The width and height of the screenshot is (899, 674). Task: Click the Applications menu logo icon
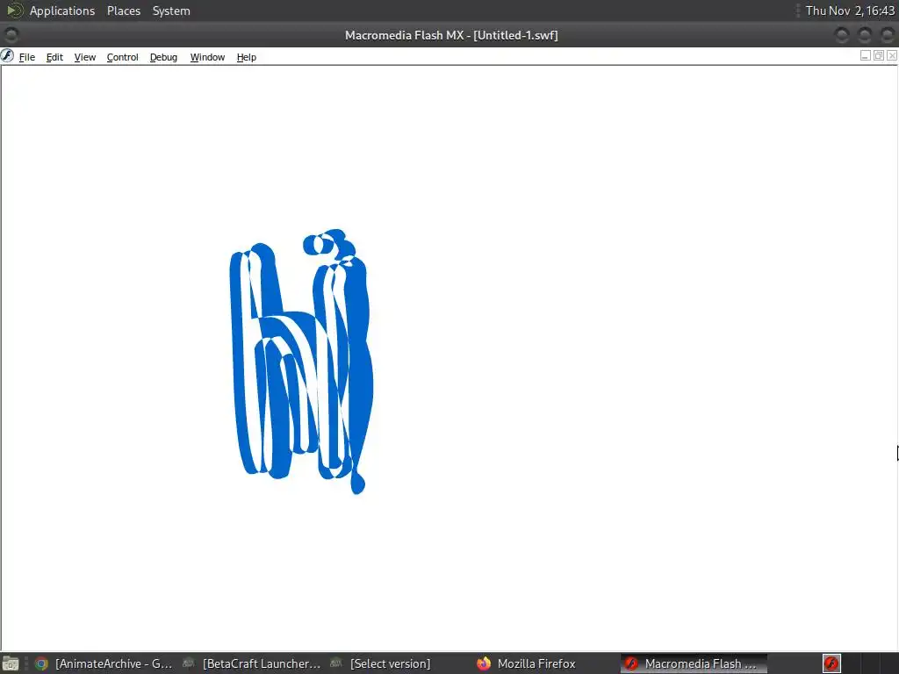tap(14, 11)
